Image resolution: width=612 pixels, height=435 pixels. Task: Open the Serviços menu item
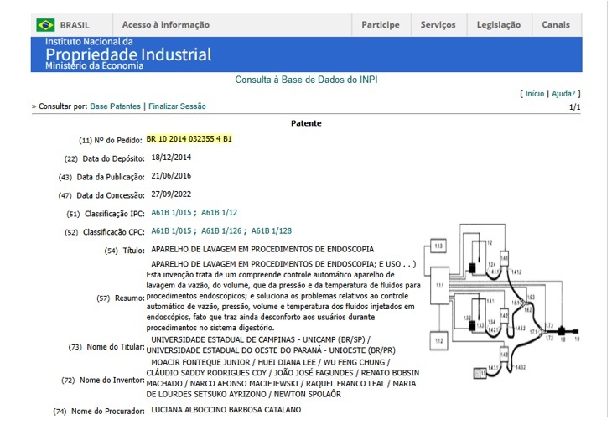pyautogui.click(x=438, y=24)
